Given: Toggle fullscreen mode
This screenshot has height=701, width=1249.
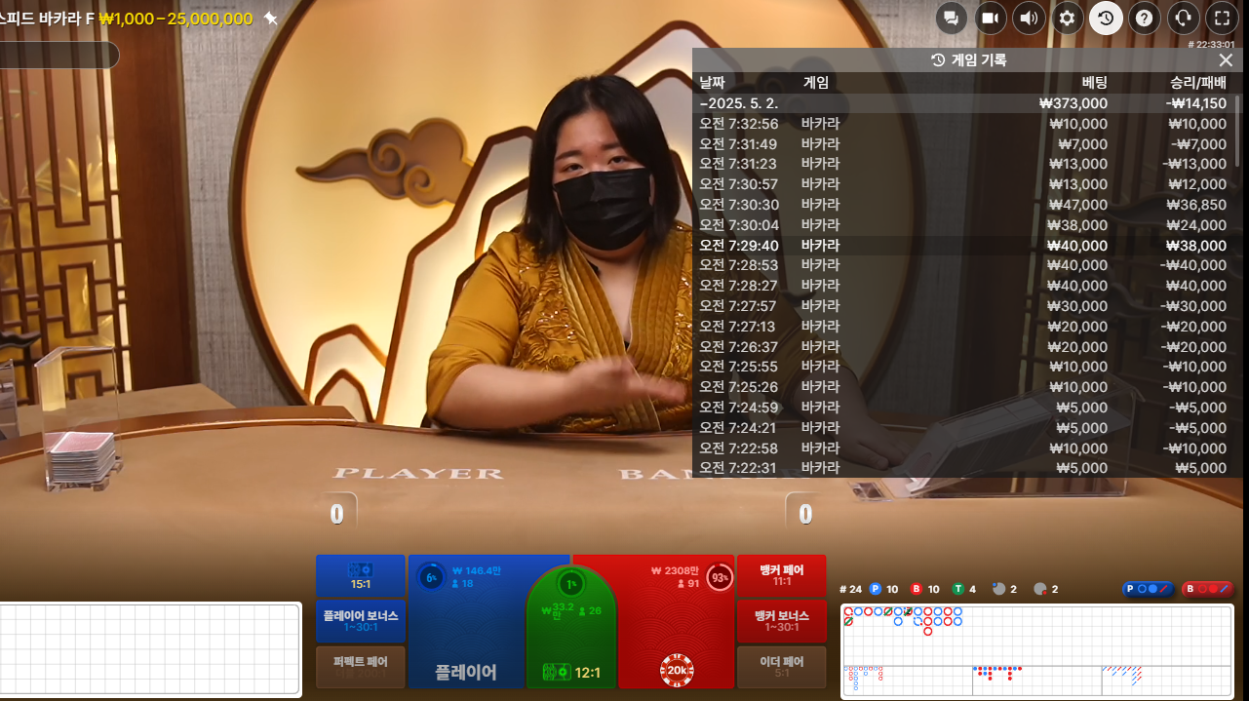Looking at the screenshot, I should (1222, 18).
